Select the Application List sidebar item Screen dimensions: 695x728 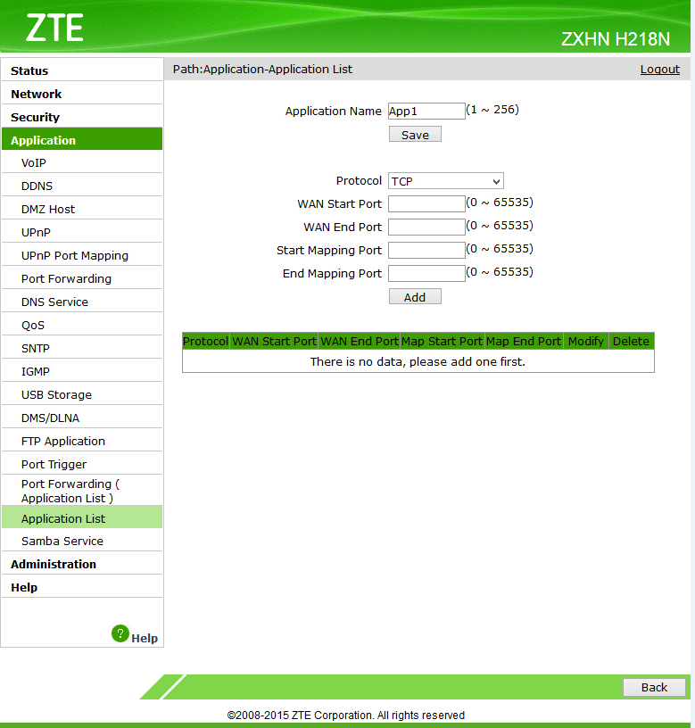pos(82,517)
